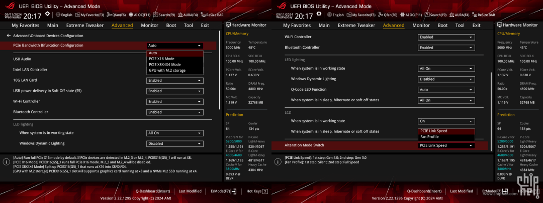The height and width of the screenshot is (203, 543).
Task: Click Hardware Monitor icon in left window
Action: click(x=228, y=25)
